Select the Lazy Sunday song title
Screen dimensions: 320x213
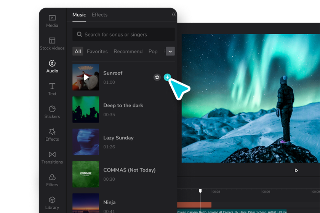pos(118,138)
